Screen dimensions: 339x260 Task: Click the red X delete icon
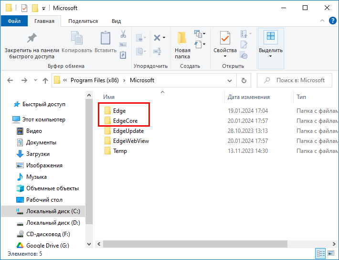(157, 38)
